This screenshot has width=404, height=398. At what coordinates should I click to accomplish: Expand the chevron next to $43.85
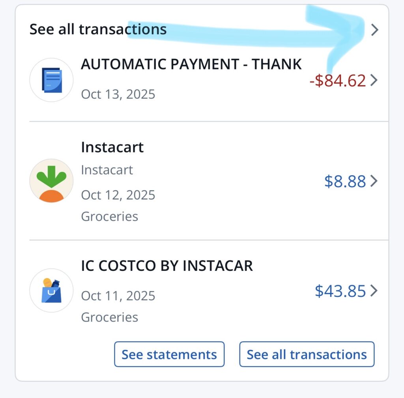(374, 291)
